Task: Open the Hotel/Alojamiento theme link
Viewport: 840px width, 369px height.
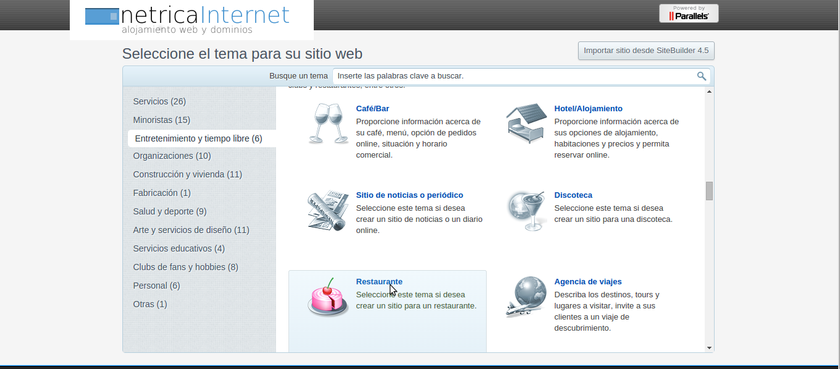Action: [x=589, y=108]
